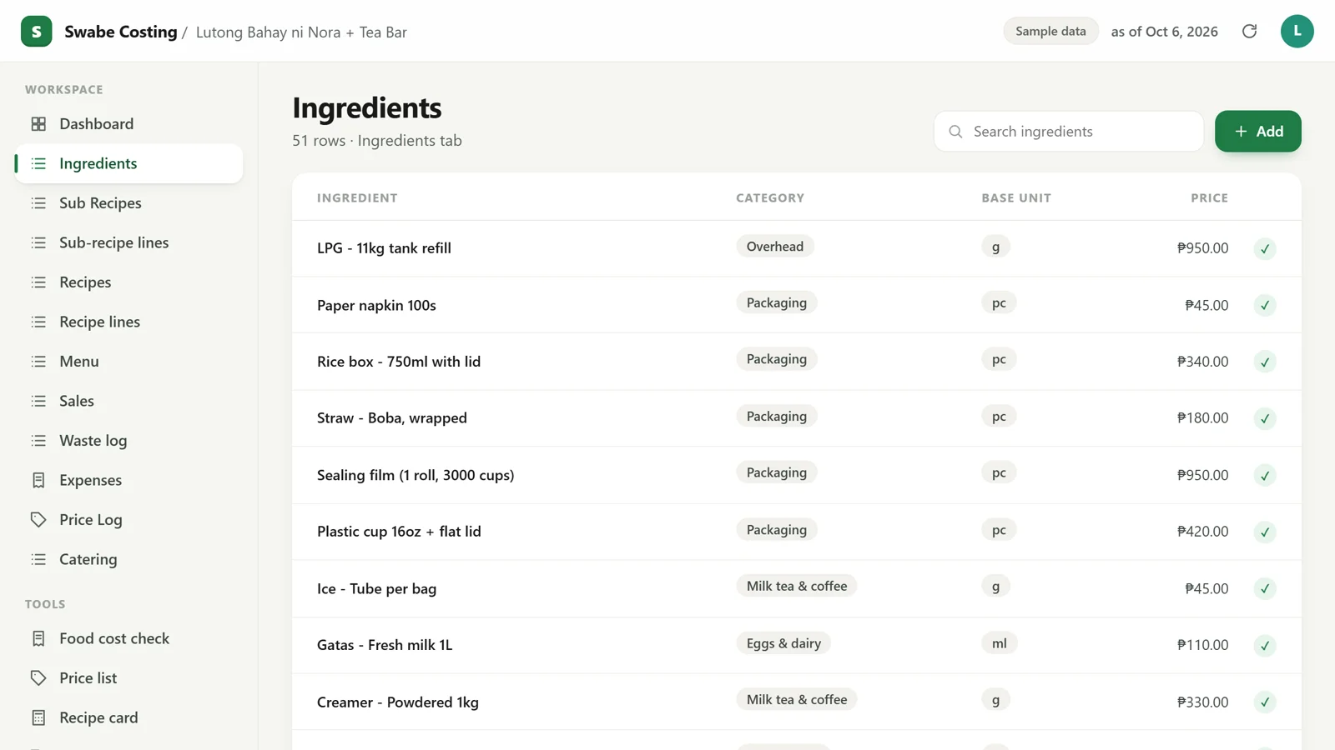
Task: Click the checkmark for Plastic cup 16oz row
Action: pyautogui.click(x=1265, y=532)
